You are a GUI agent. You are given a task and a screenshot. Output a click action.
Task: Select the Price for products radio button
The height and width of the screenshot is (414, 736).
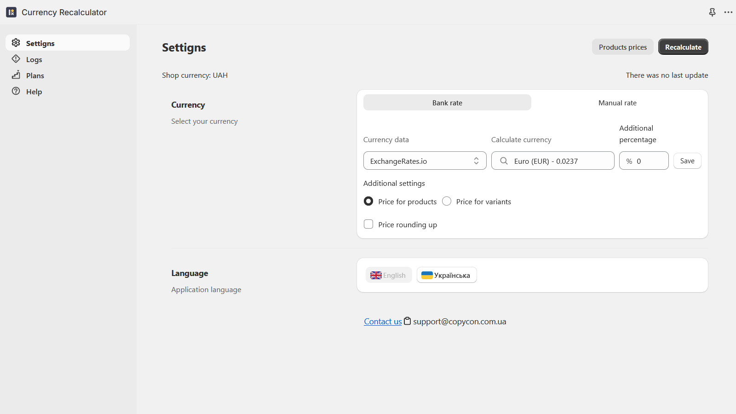click(x=368, y=201)
